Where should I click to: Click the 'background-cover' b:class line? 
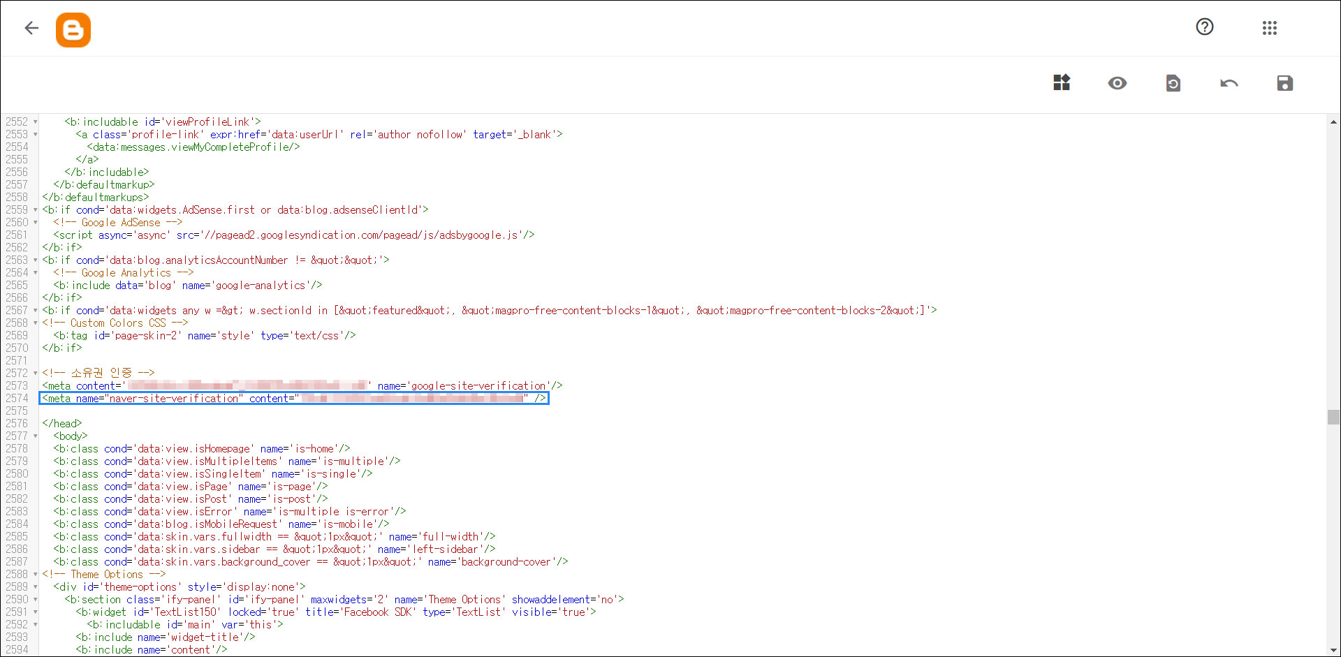click(x=310, y=561)
